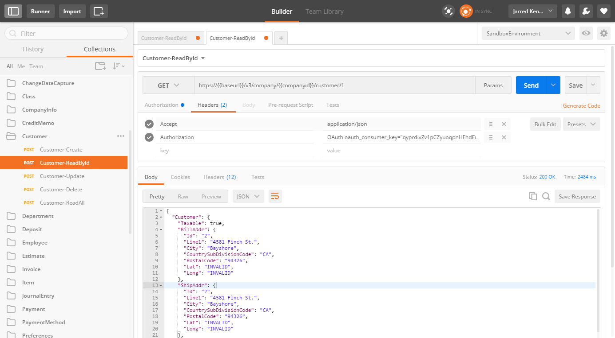Image resolution: width=615 pixels, height=338 pixels.
Task: Open response Headers (12) tab
Action: 219,177
